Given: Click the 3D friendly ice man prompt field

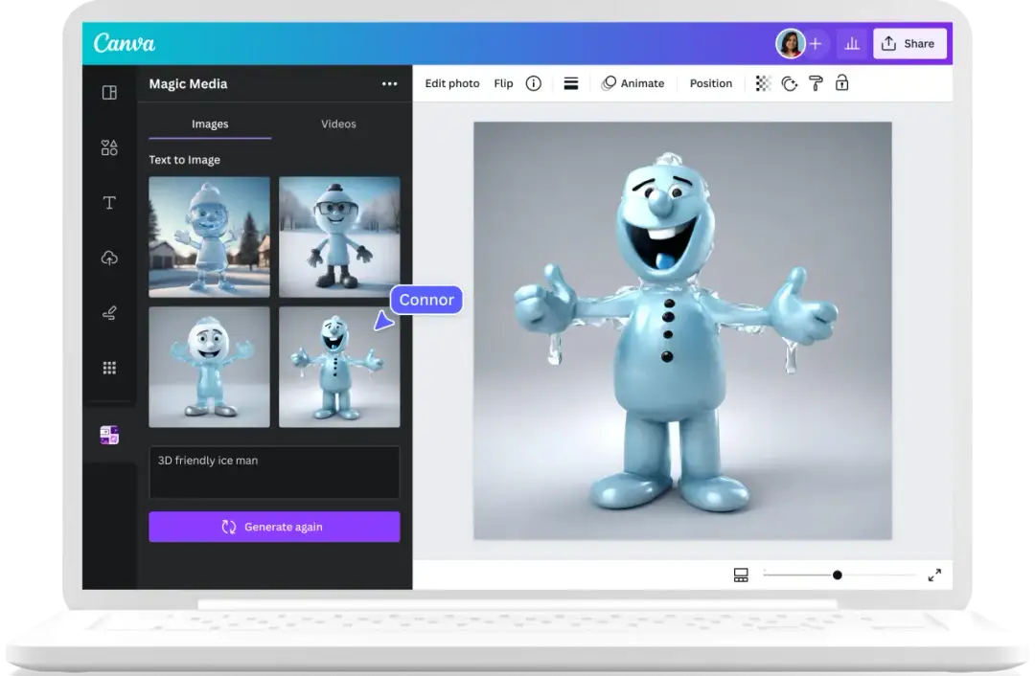Looking at the screenshot, I should [x=274, y=471].
